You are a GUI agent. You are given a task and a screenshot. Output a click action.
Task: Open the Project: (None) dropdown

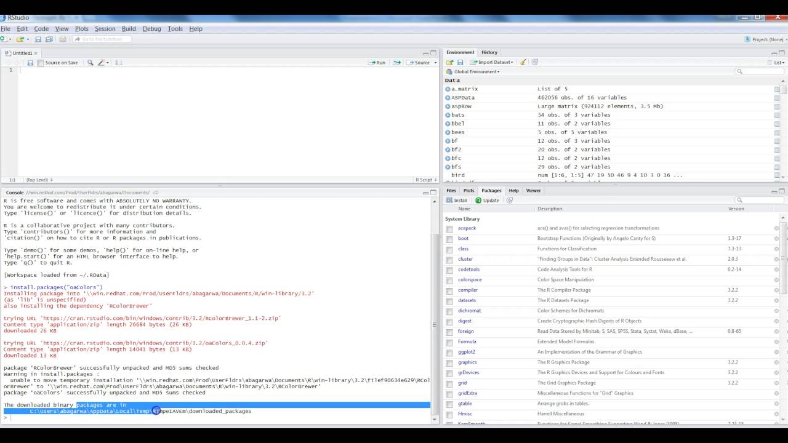click(764, 39)
